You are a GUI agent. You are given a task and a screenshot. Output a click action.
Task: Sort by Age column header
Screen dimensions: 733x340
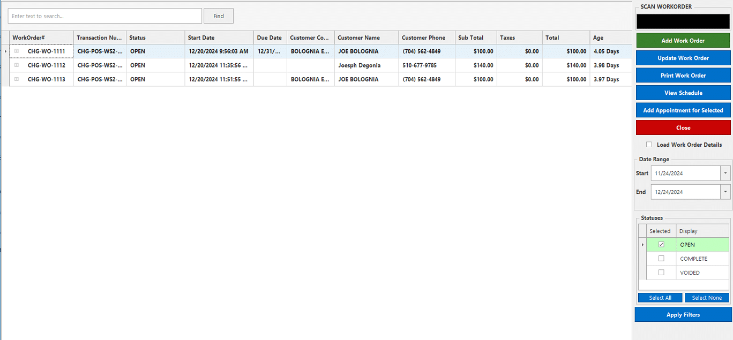(610, 37)
